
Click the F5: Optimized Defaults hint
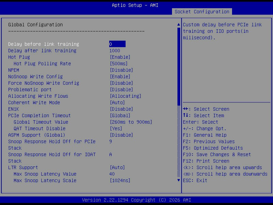coord(213,148)
